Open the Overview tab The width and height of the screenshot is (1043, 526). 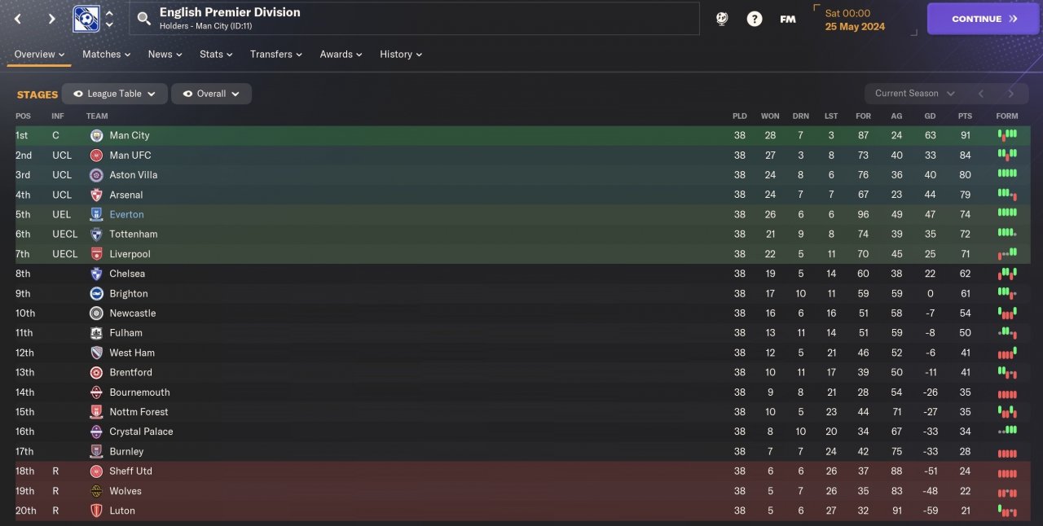pos(40,55)
